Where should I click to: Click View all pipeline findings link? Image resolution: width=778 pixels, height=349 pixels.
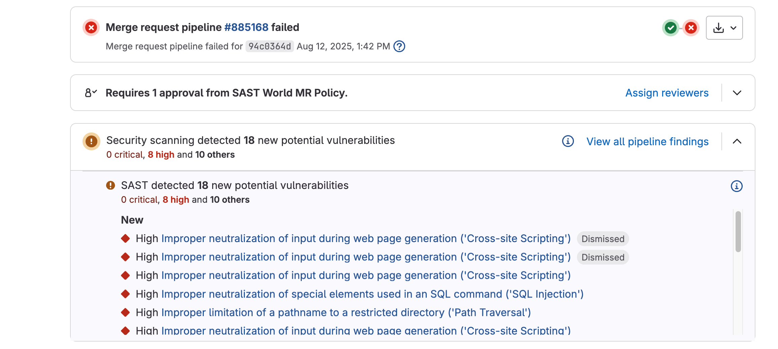coord(647,142)
